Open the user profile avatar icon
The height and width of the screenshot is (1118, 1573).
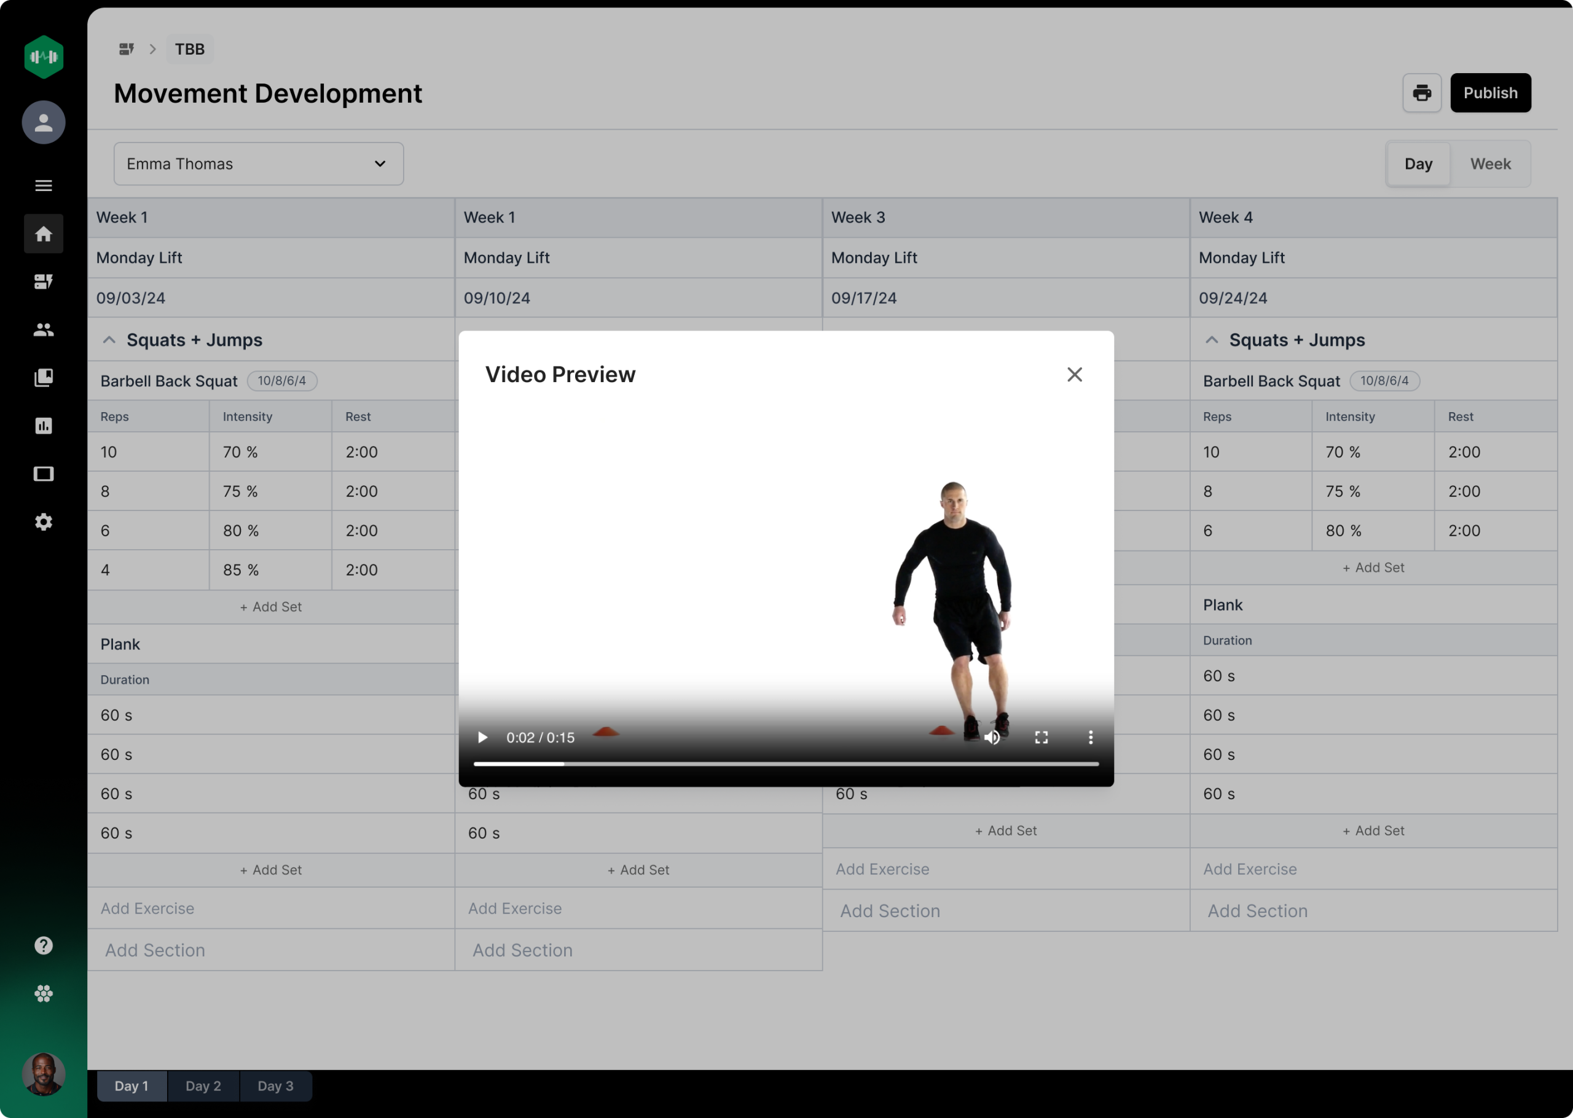pyautogui.click(x=44, y=122)
